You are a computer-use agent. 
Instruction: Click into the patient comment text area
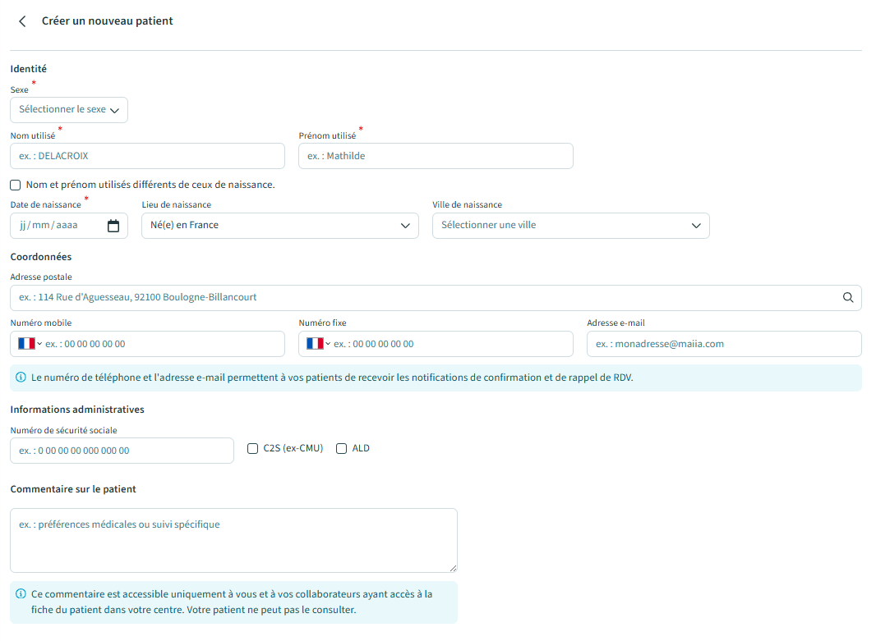pyautogui.click(x=233, y=540)
